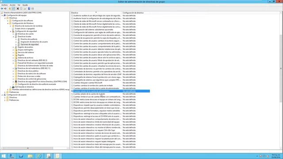This screenshot has height=159, width=283.
Task: Open Properties from the toolbar icon
Action: coord(21,9)
